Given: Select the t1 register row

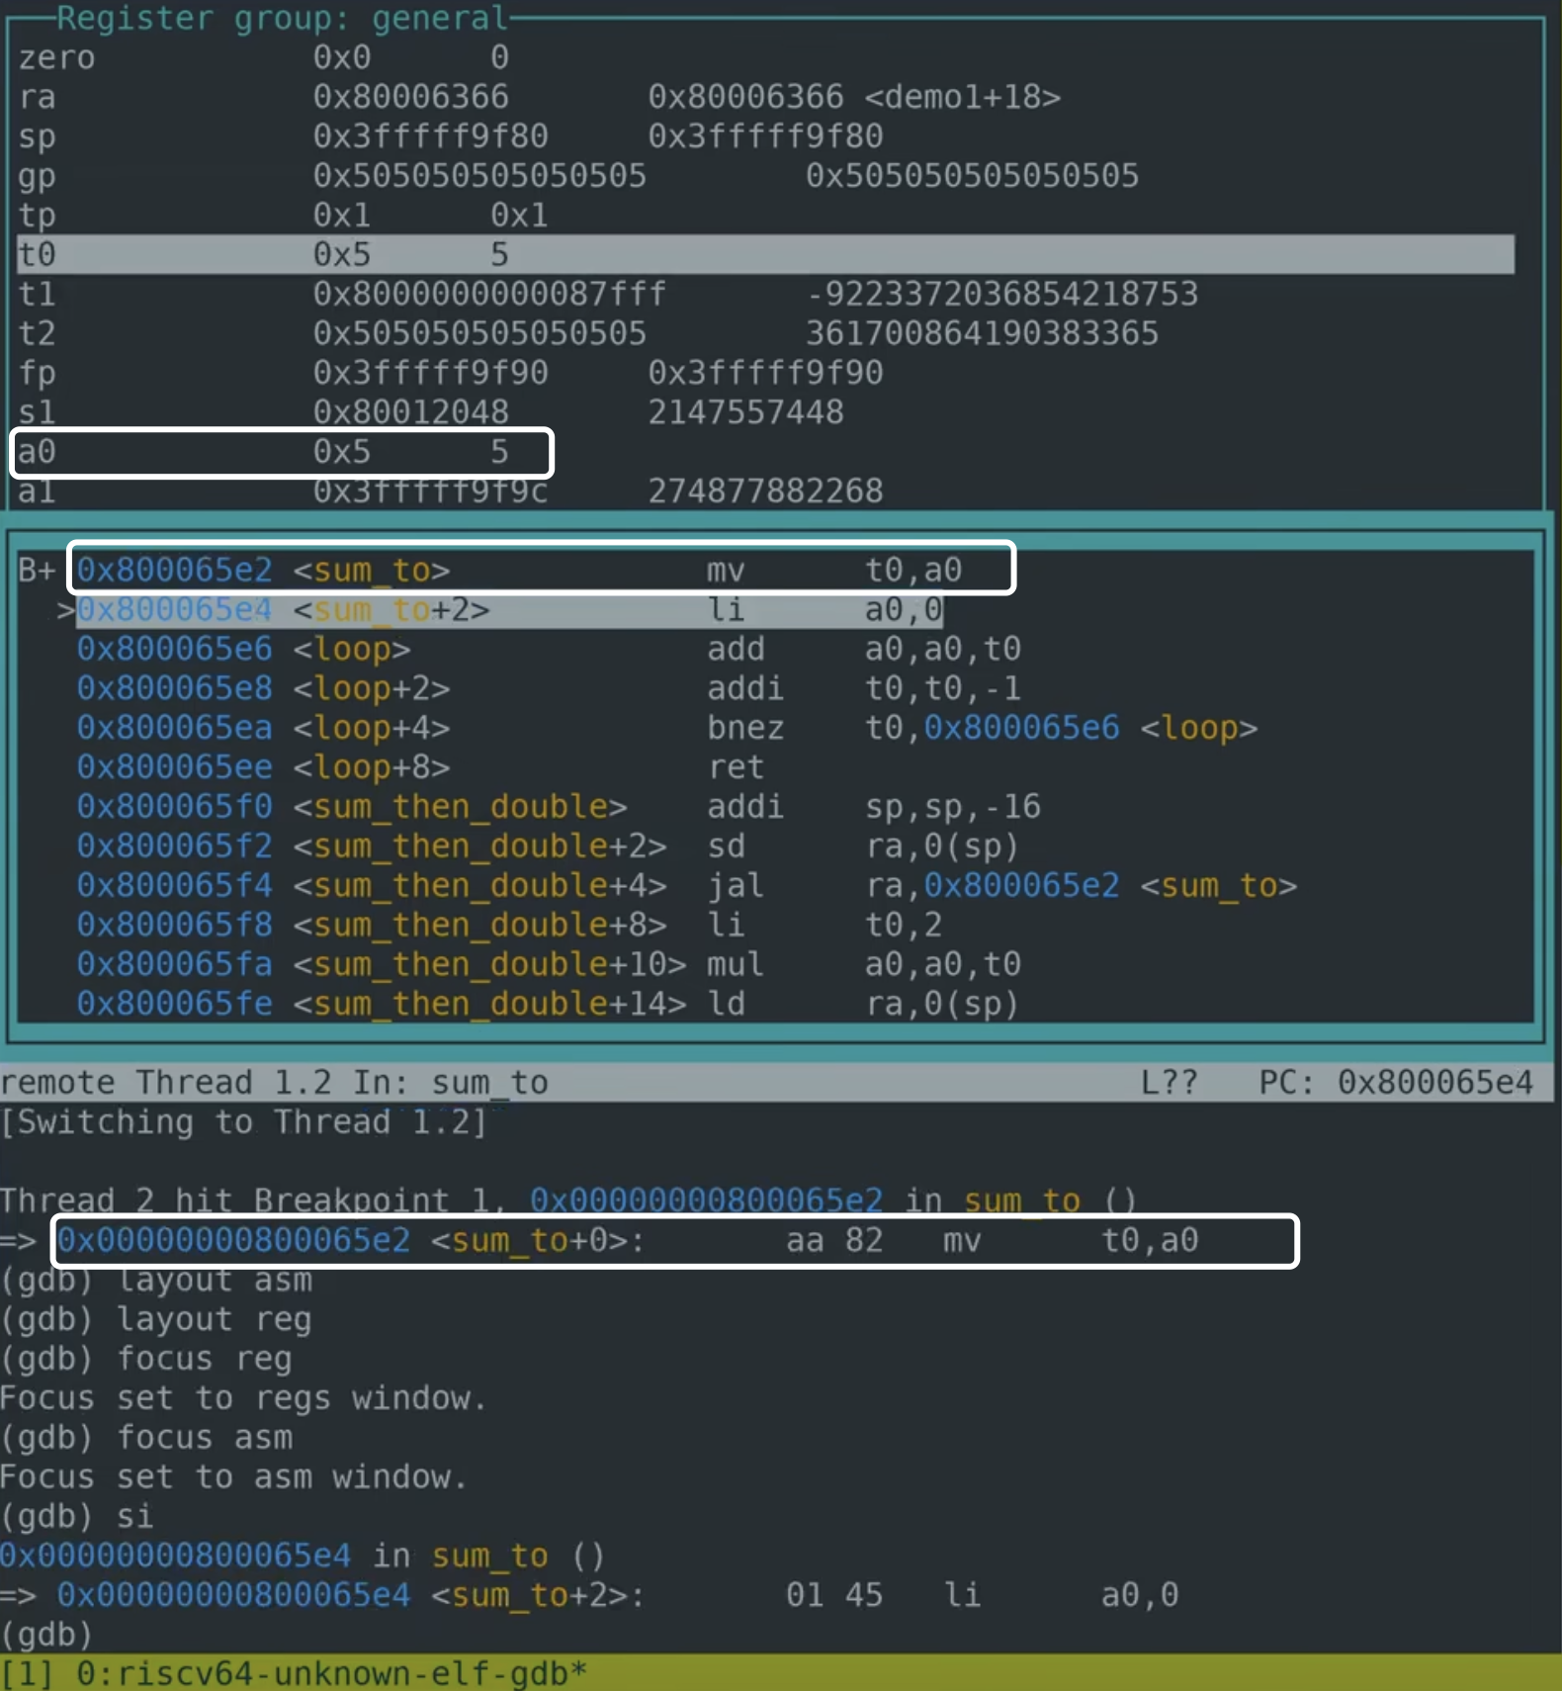Looking at the screenshot, I should tap(765, 294).
